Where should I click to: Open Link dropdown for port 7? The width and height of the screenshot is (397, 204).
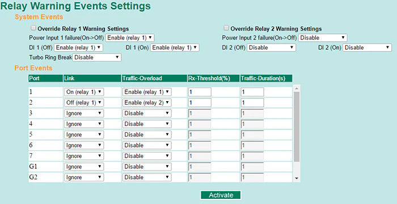(x=84, y=156)
